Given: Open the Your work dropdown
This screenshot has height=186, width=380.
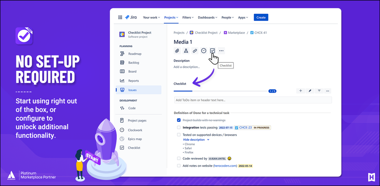Looking at the screenshot, I should (151, 17).
